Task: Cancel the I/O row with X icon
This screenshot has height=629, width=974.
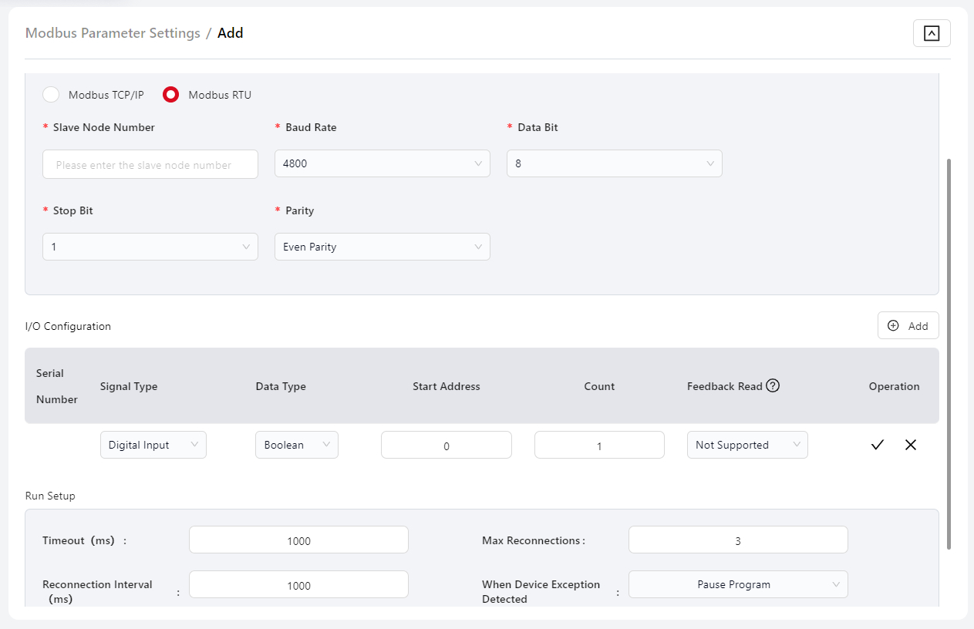Action: [x=911, y=445]
